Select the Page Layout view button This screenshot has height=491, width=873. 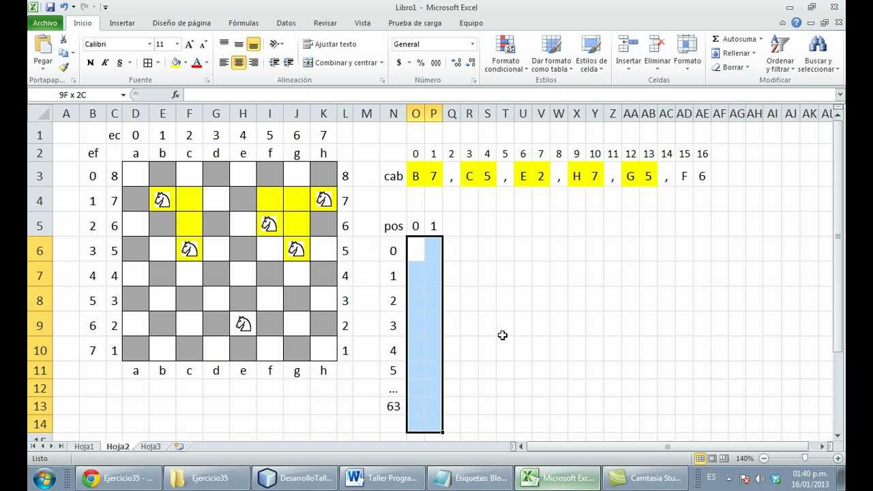click(x=712, y=459)
